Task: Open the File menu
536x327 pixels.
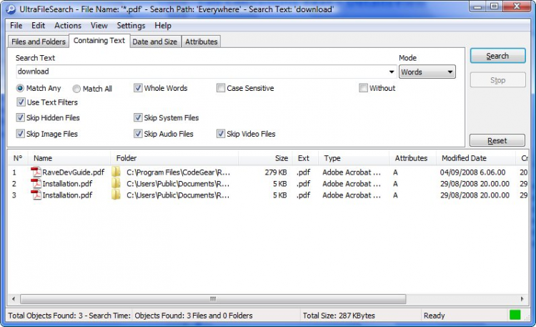Action: (16, 26)
